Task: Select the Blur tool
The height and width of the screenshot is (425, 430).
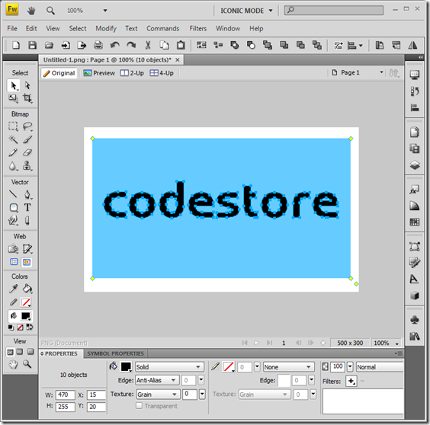Action: pos(13,166)
